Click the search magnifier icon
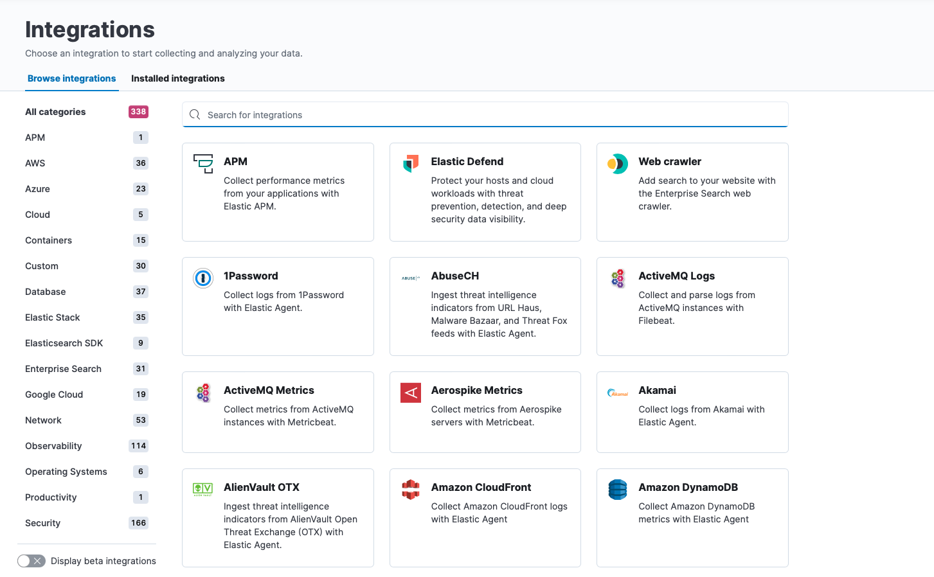 tap(195, 114)
